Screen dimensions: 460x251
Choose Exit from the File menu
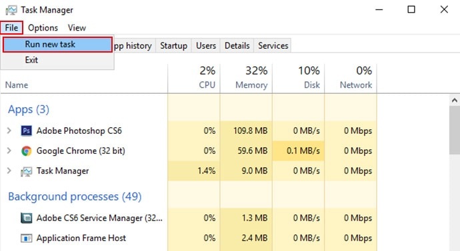pos(57,60)
